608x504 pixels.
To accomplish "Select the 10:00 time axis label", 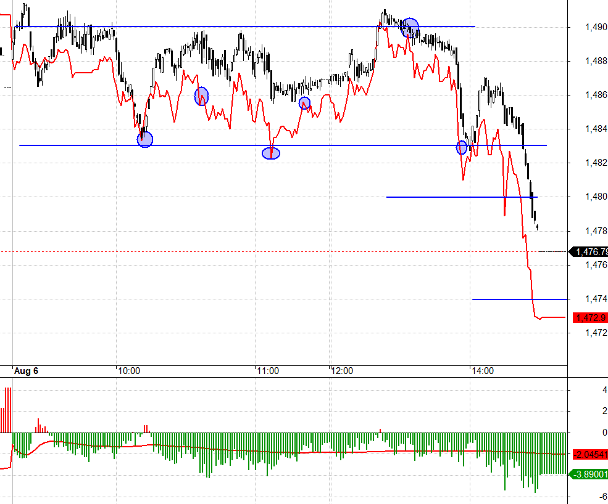I will click(129, 371).
